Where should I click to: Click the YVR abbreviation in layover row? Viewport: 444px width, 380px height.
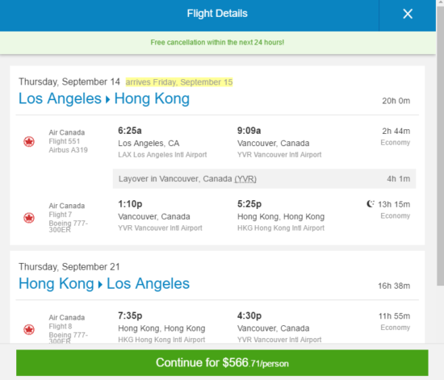click(245, 179)
